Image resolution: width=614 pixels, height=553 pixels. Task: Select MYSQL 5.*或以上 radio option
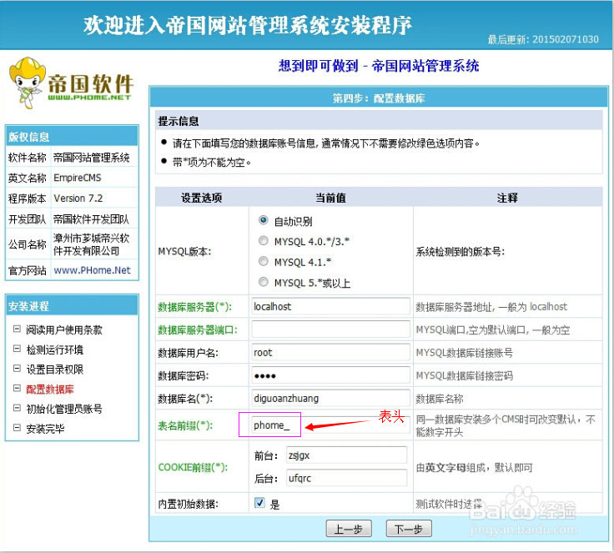point(263,282)
